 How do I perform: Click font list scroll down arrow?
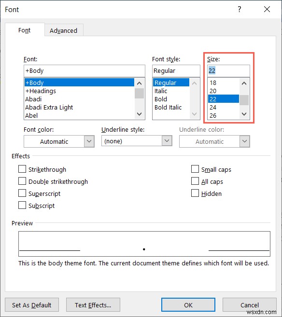[139, 114]
